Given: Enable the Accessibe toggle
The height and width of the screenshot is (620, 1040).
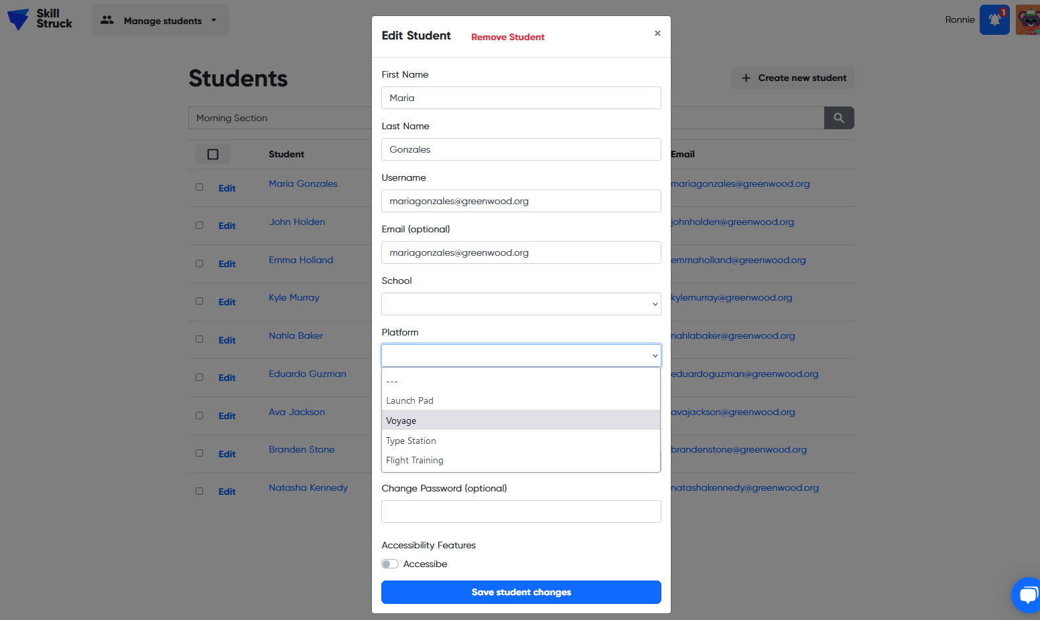Looking at the screenshot, I should (390, 564).
